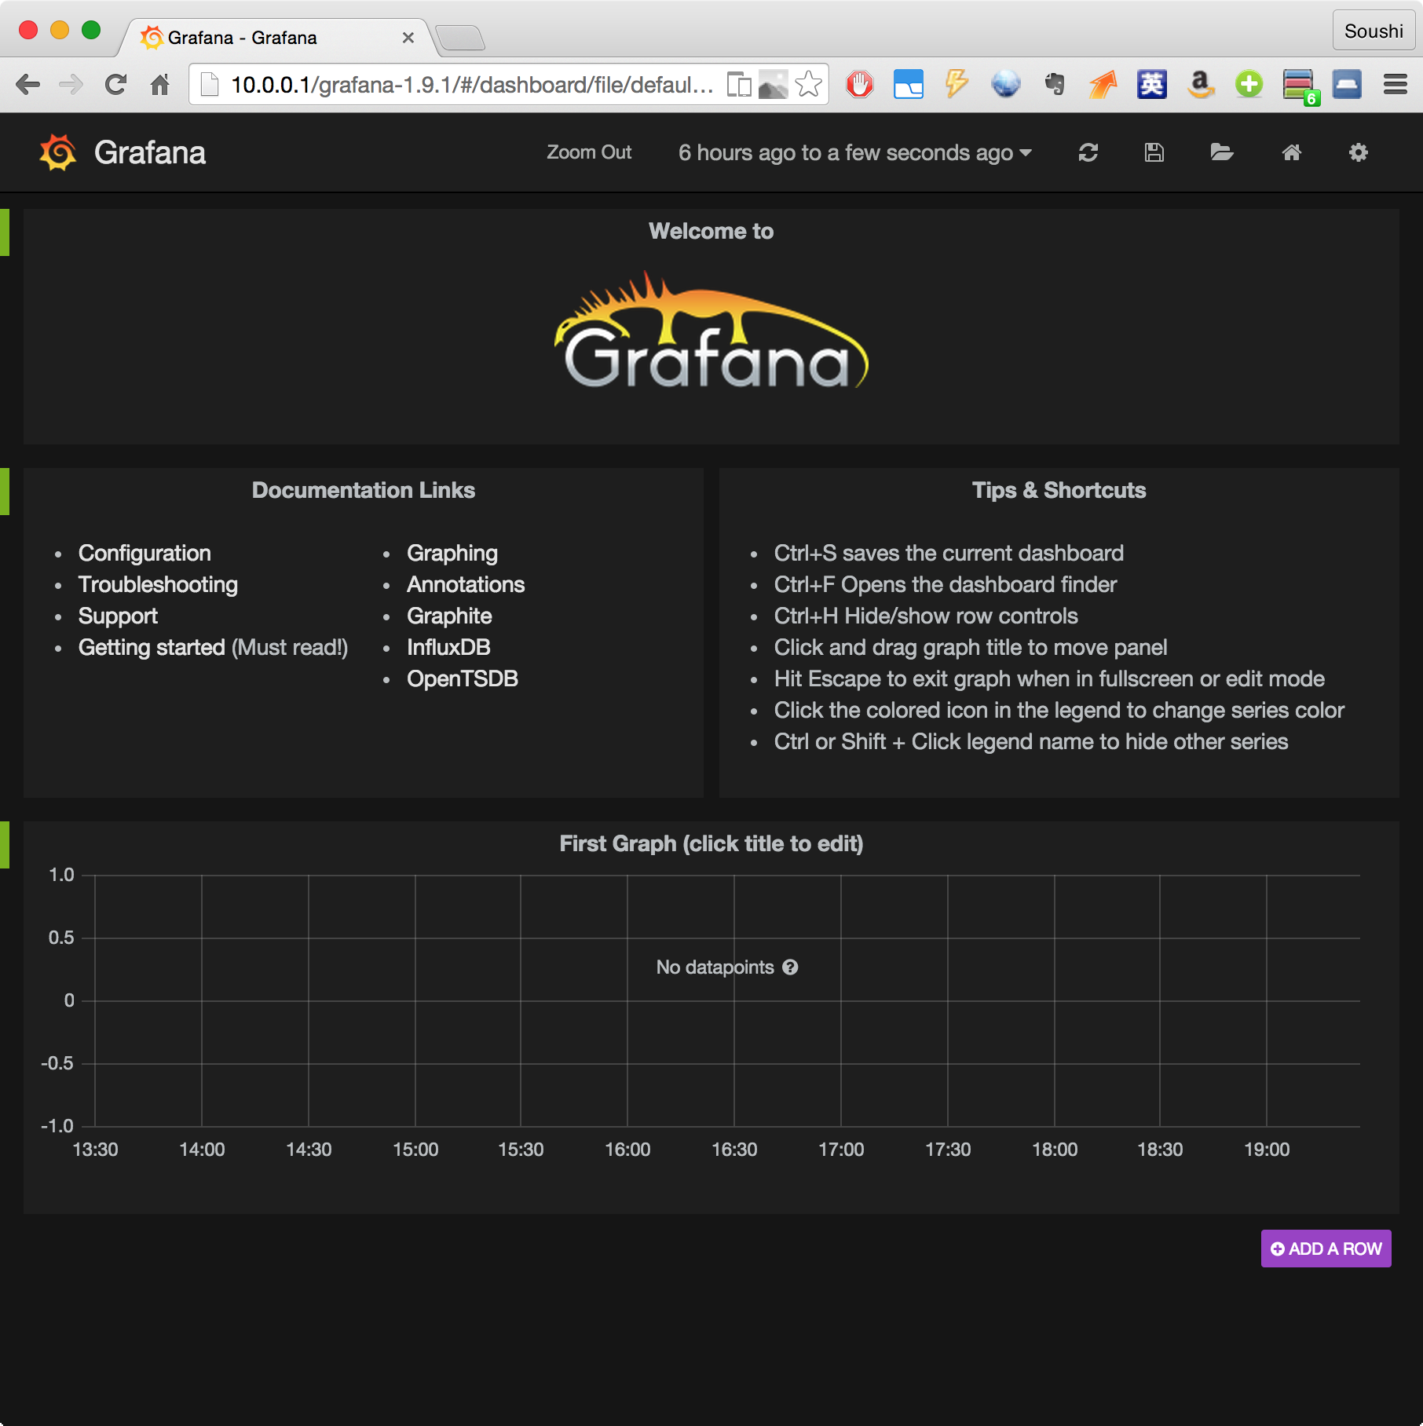This screenshot has width=1423, height=1426.
Task: Open the Getting started guide
Action: tap(152, 647)
